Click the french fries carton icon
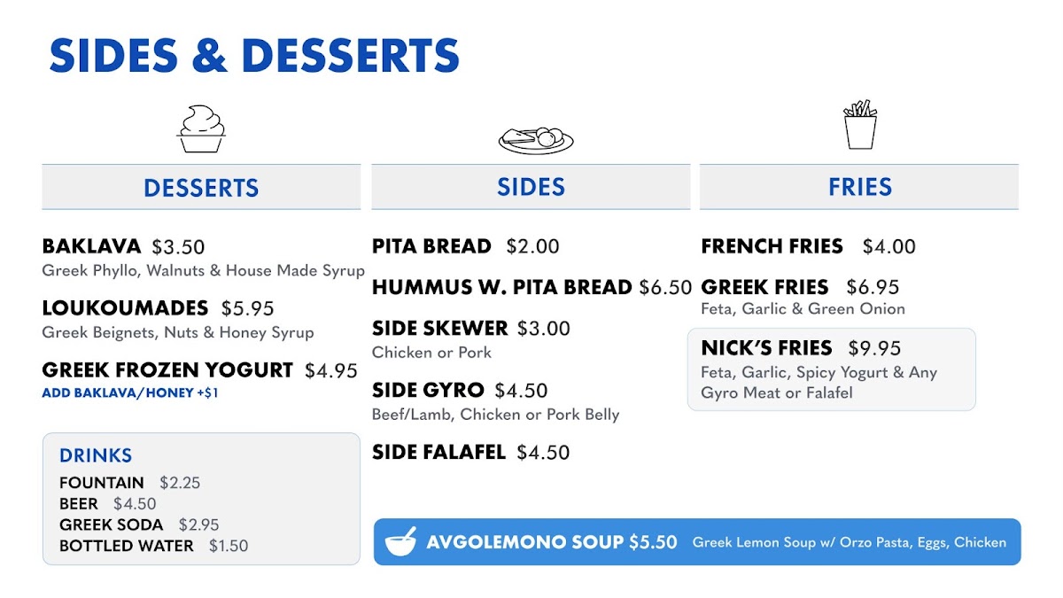 [x=859, y=124]
